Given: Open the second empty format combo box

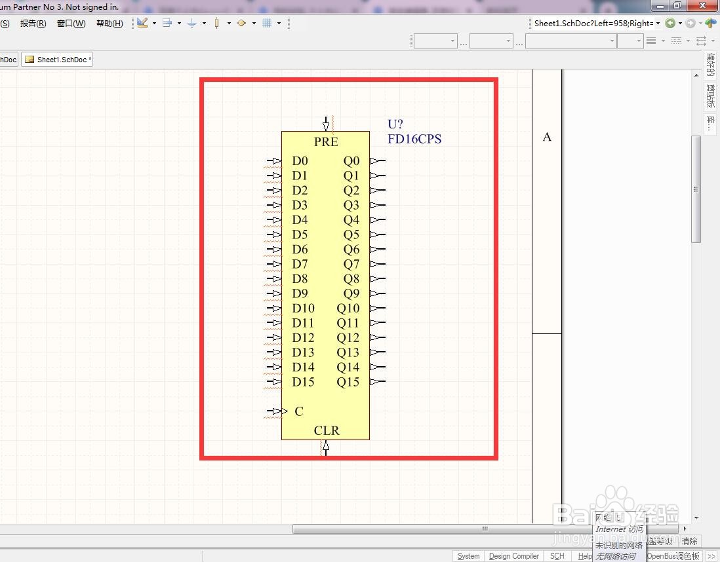Looking at the screenshot, I should 491,41.
